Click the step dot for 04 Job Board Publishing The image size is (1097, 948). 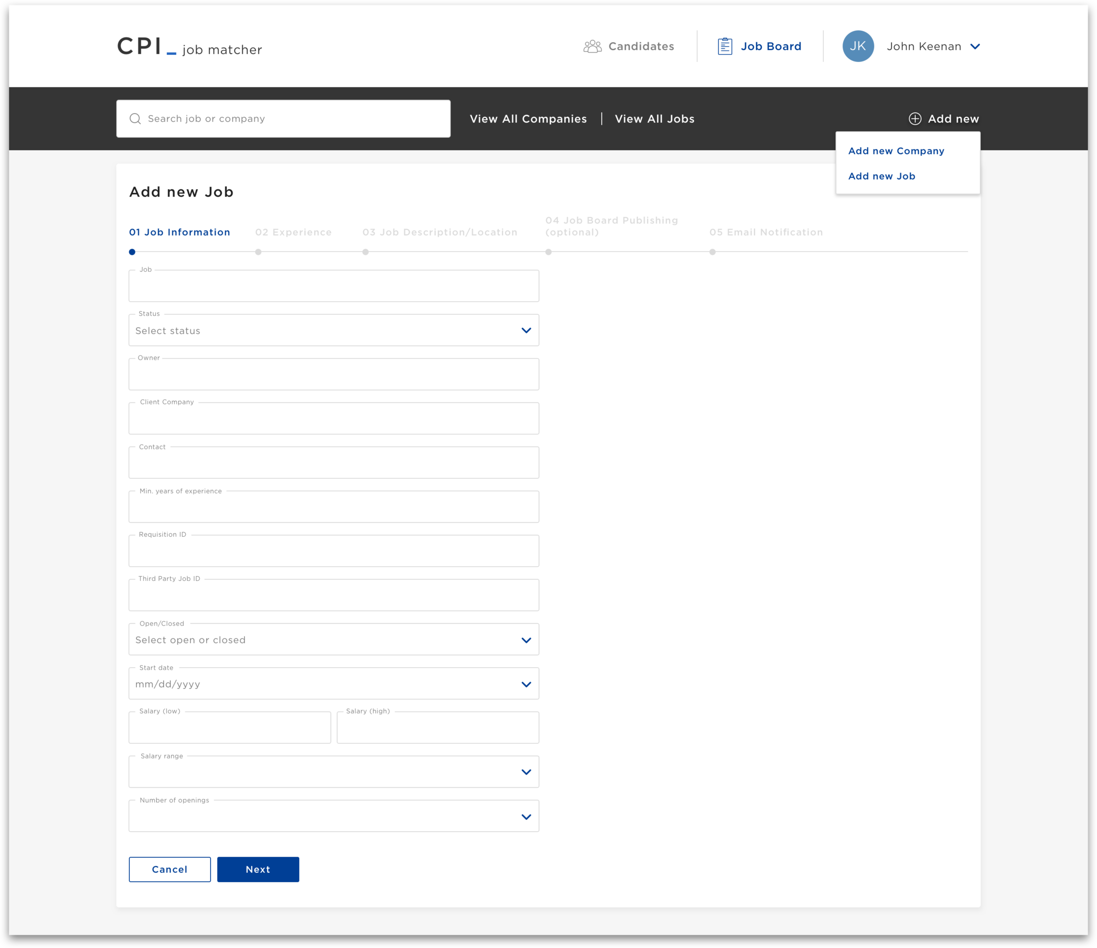[548, 252]
